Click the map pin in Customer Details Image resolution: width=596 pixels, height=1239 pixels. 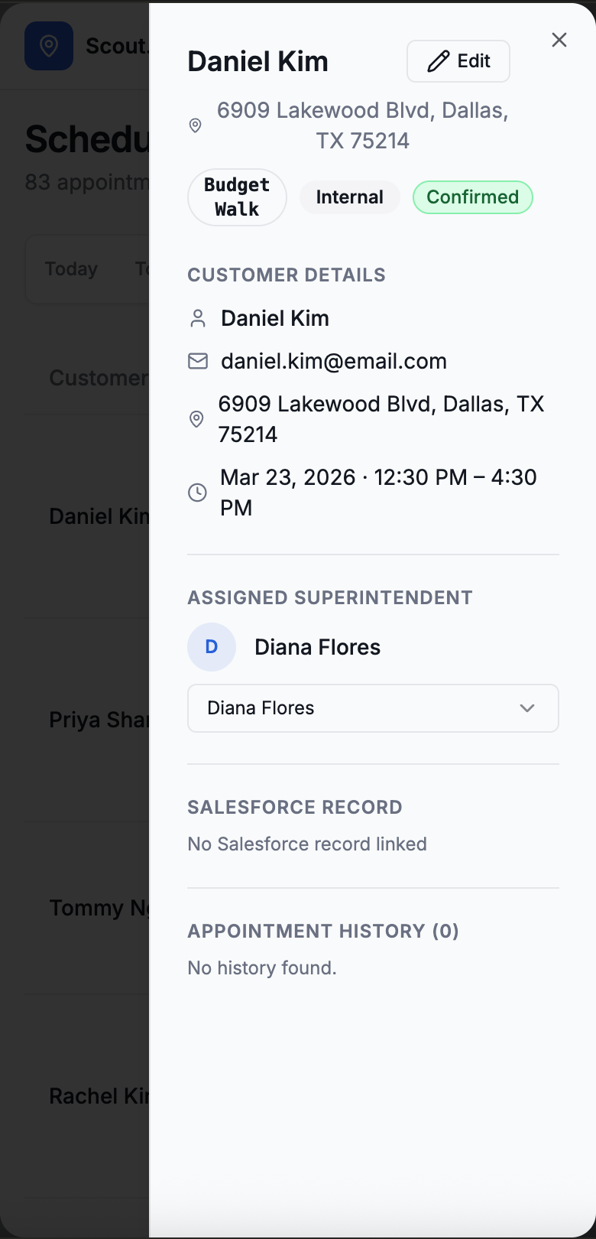pos(196,419)
